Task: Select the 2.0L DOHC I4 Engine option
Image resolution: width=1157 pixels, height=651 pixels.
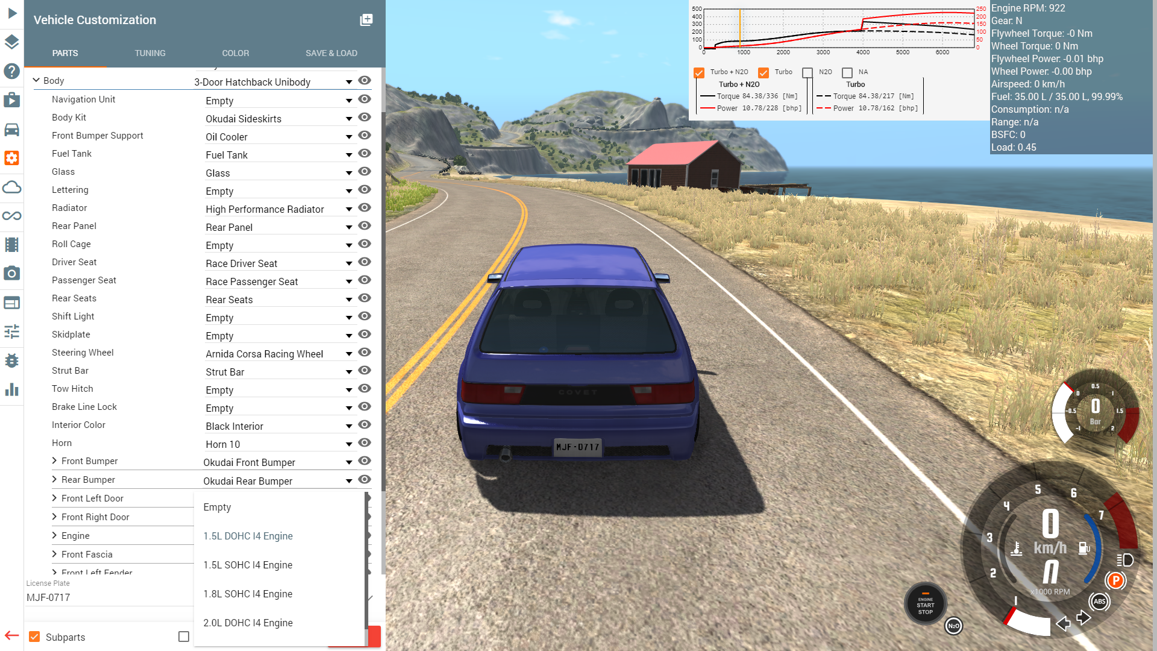Action: point(248,623)
